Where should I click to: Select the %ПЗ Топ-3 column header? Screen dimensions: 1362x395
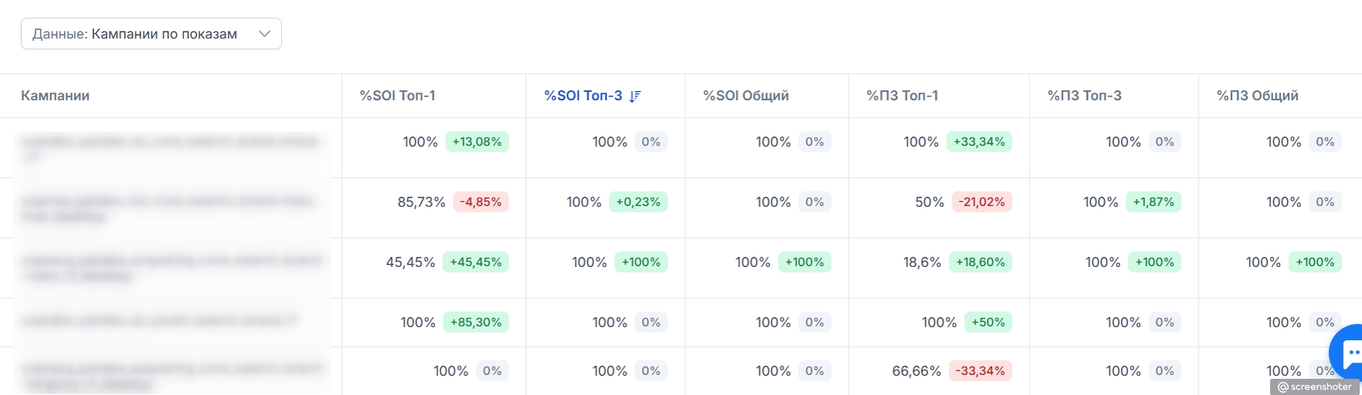[1085, 96]
